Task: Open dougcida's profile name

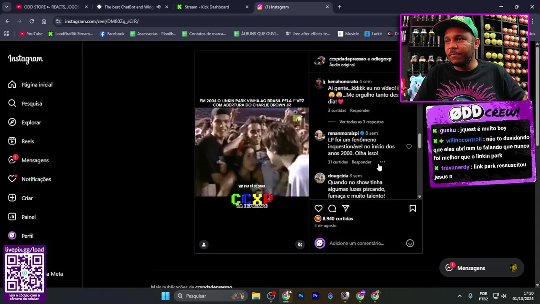Action: tap(338, 176)
